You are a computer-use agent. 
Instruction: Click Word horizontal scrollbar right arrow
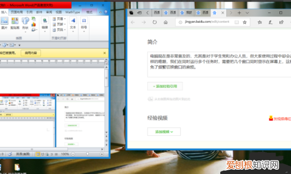tap(102, 149)
